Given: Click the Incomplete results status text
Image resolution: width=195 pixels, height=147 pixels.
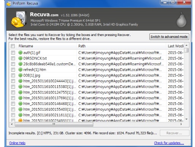Looking at the screenshot, I should [x=82, y=133].
